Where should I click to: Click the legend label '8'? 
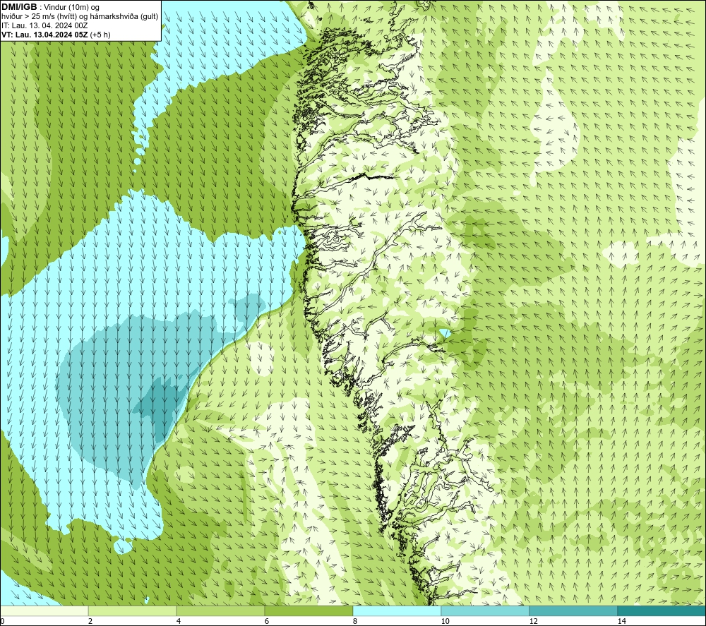[355, 621]
